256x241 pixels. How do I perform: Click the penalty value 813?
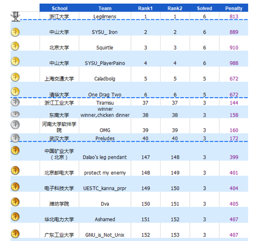click(x=233, y=17)
